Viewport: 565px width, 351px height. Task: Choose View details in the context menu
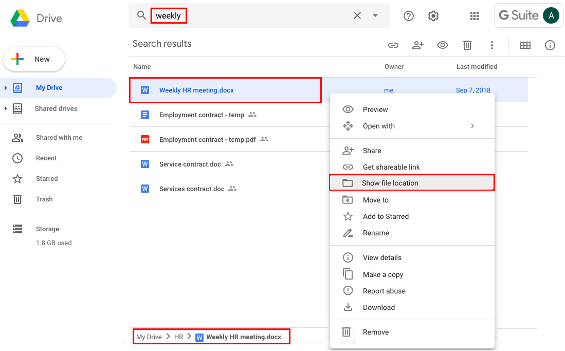[412, 257]
